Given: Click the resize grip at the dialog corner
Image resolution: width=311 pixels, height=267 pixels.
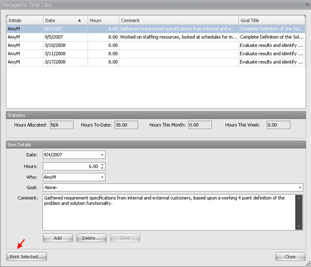Looking at the screenshot, I should coord(308,264).
